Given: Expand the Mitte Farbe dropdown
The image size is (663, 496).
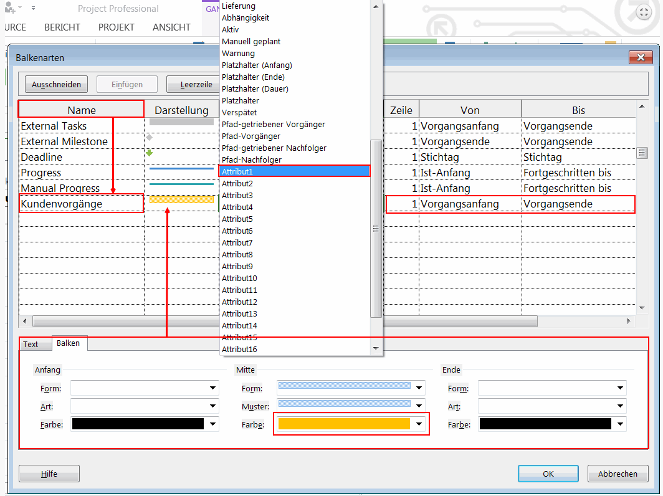Looking at the screenshot, I should pyautogui.click(x=419, y=424).
